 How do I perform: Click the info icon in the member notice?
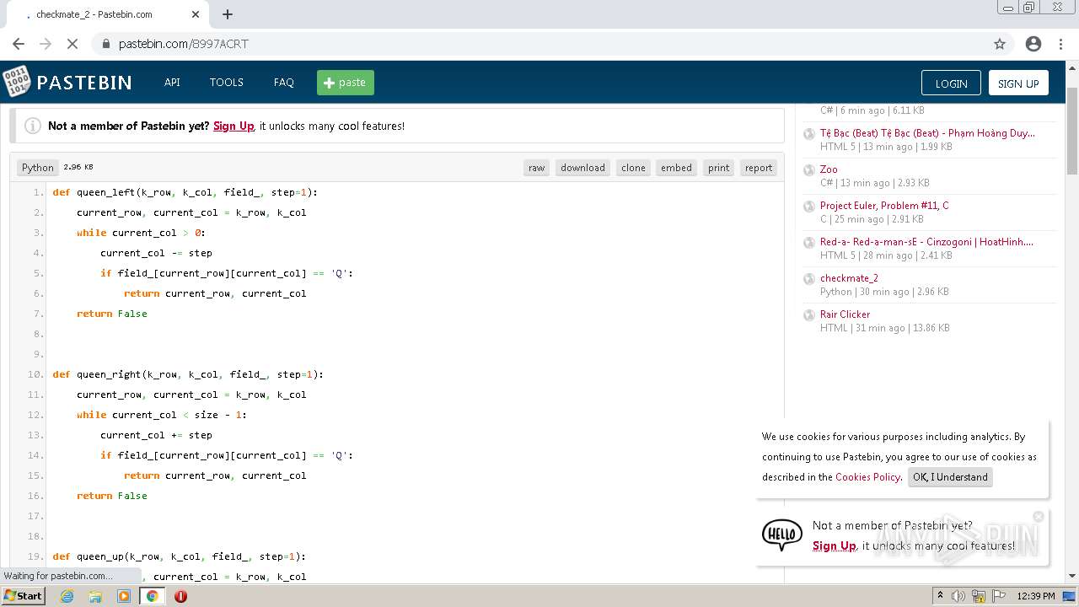pos(33,126)
